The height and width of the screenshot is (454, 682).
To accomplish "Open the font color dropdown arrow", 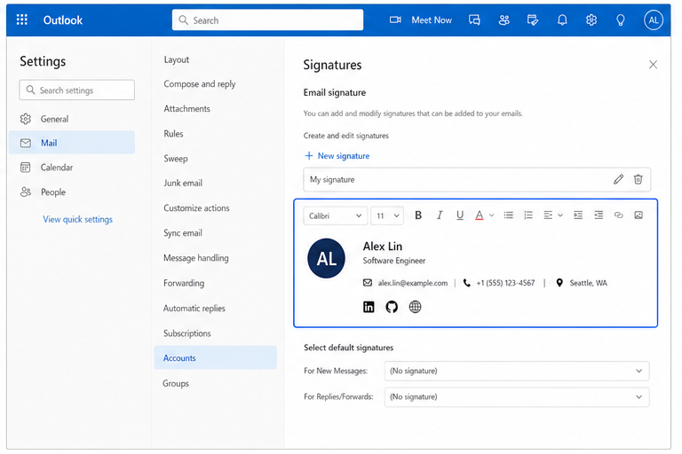I will (x=491, y=215).
